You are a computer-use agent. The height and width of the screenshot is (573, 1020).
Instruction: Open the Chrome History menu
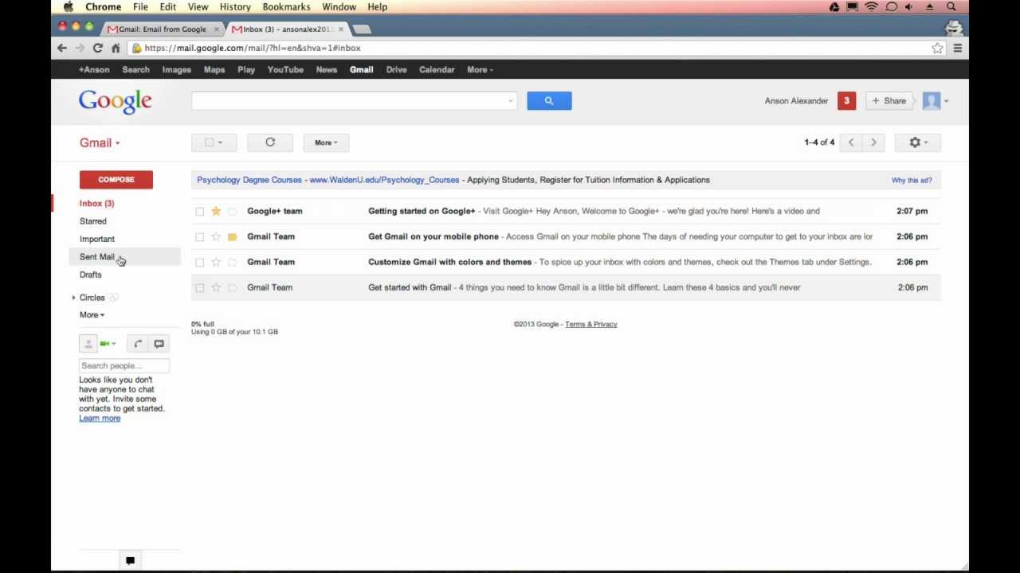tap(235, 7)
